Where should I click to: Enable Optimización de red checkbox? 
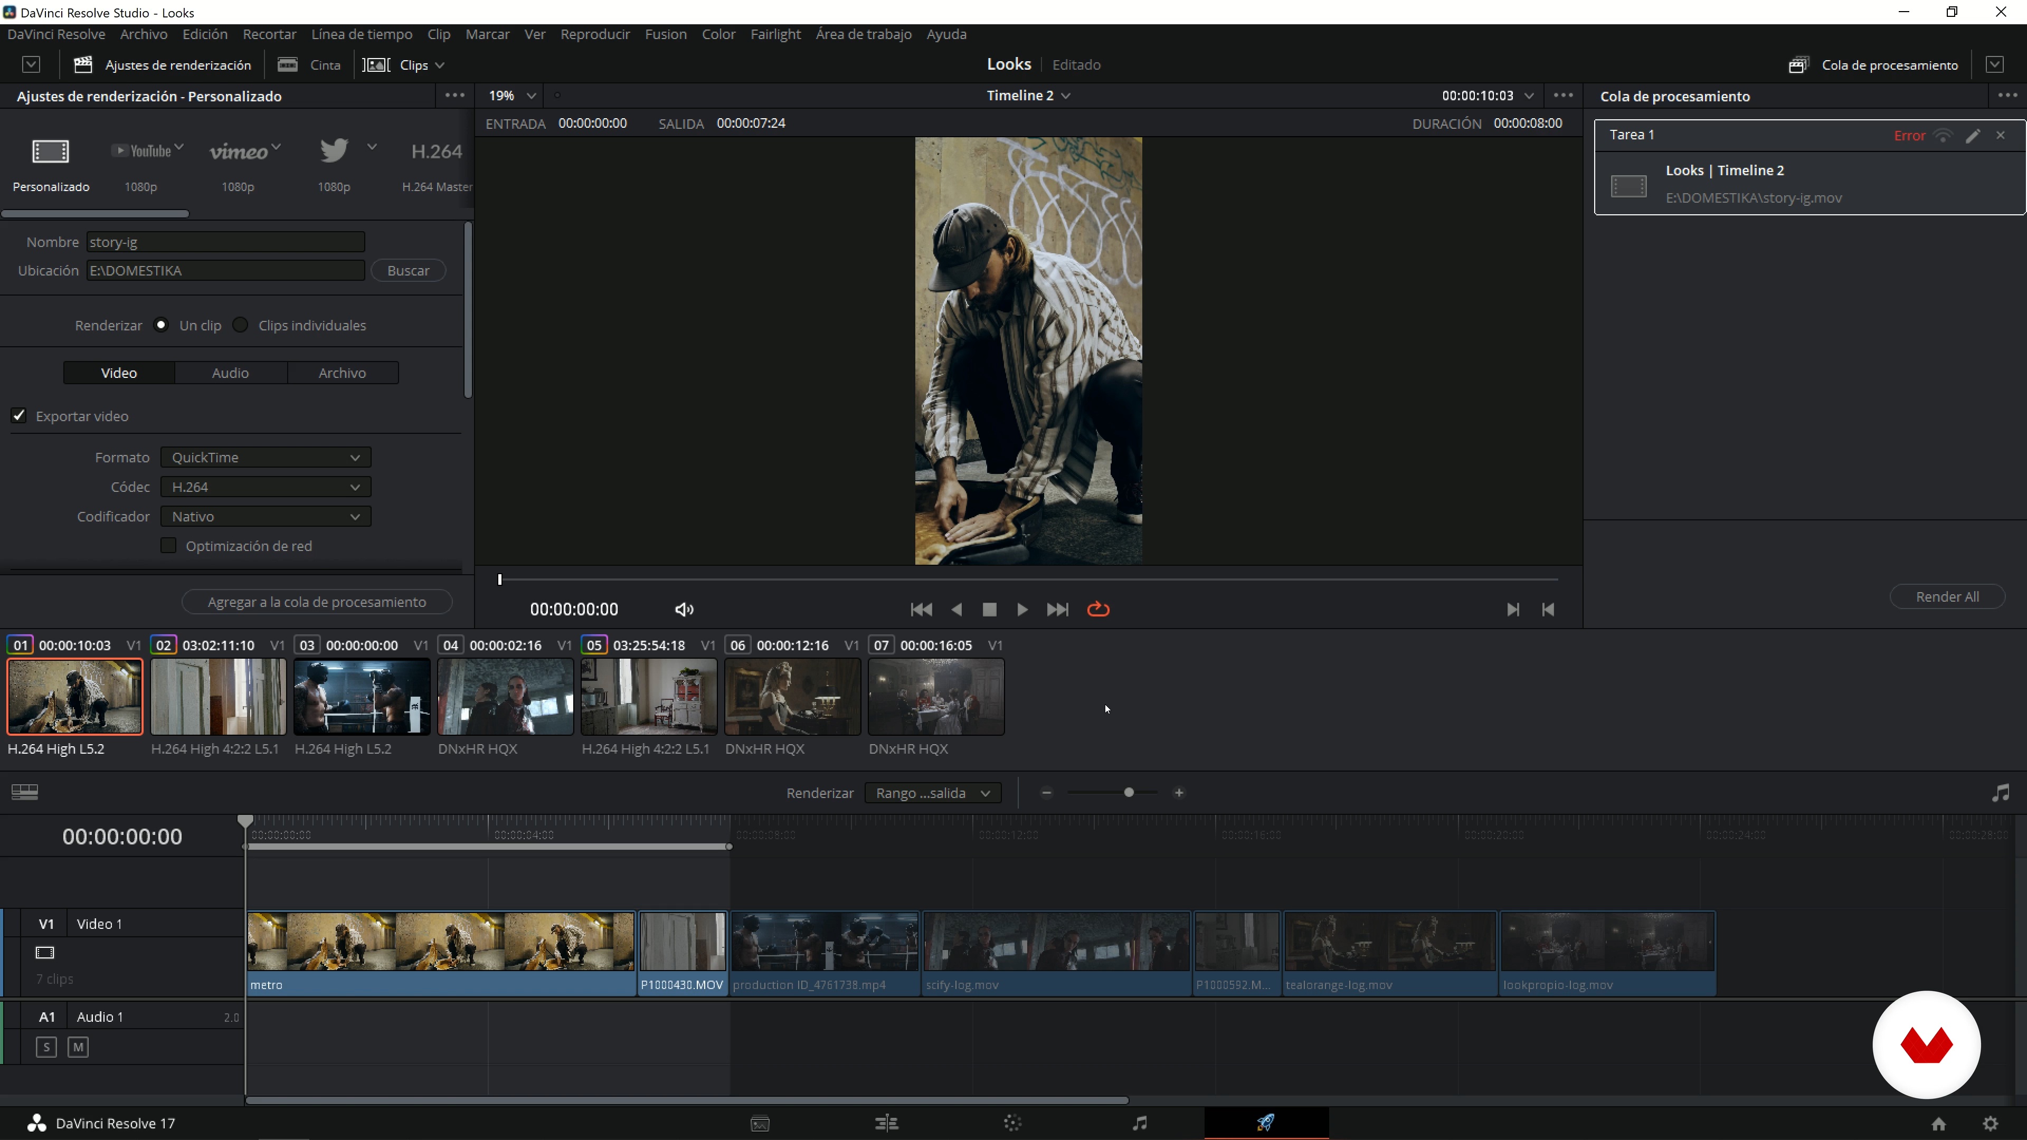[x=168, y=545]
